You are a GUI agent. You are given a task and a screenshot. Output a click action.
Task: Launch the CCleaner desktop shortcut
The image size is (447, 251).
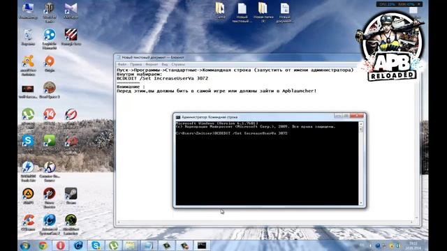coord(28,222)
